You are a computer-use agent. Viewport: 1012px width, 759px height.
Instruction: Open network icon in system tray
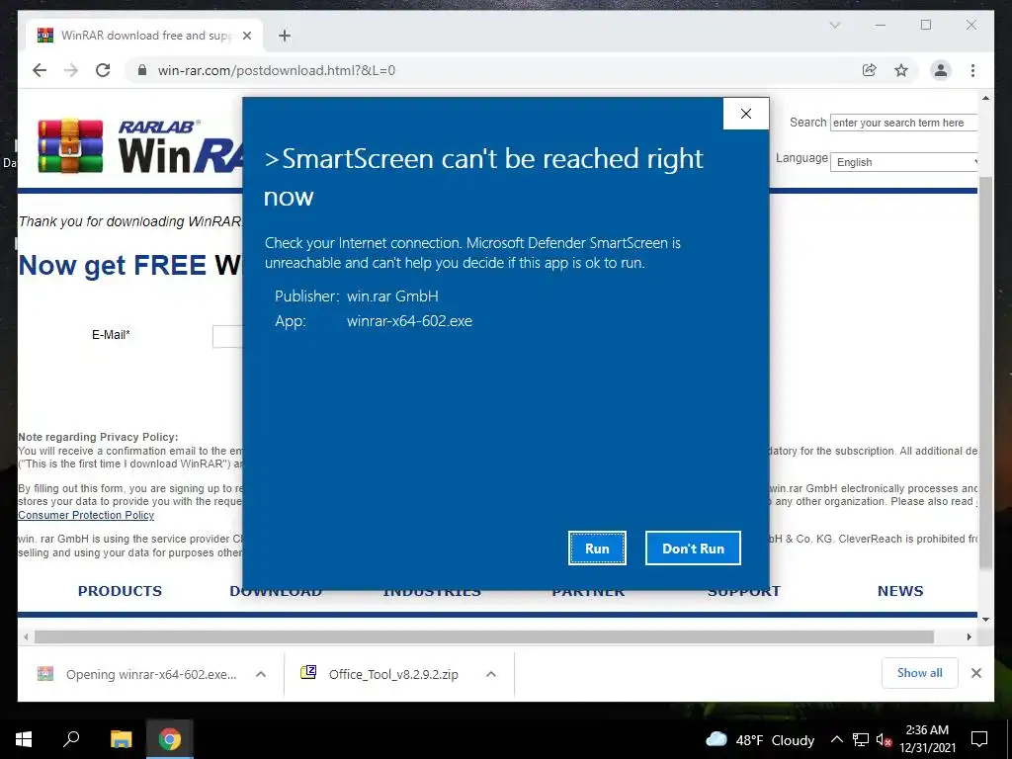point(861,739)
